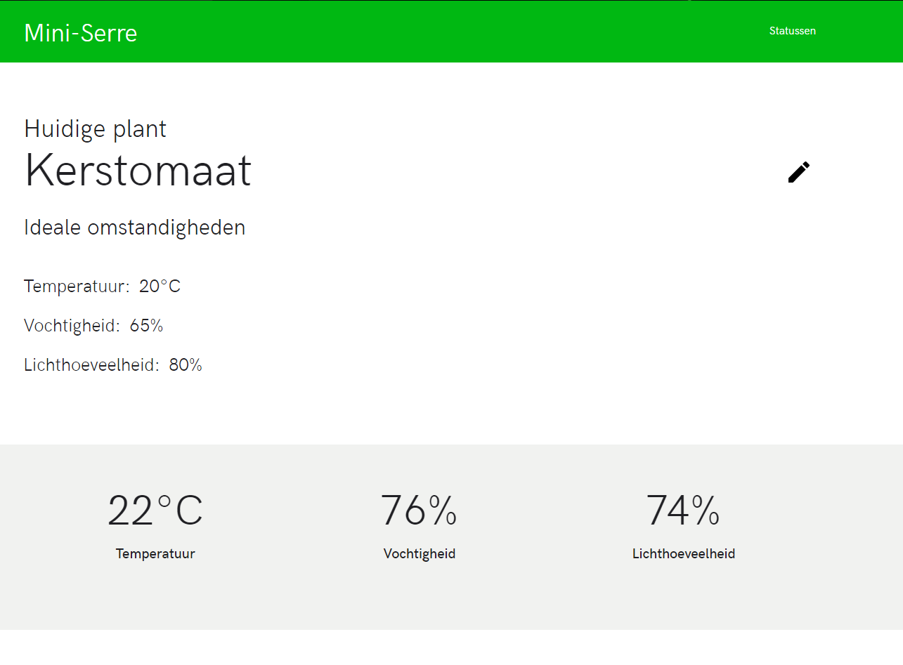Click the Huidige plant label
This screenshot has height=665, width=903.
96,129
